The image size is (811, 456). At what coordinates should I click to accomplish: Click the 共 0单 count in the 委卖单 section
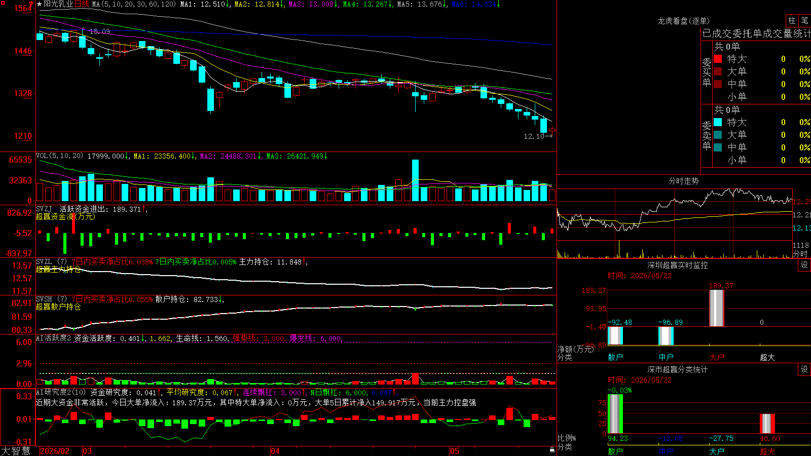click(727, 109)
